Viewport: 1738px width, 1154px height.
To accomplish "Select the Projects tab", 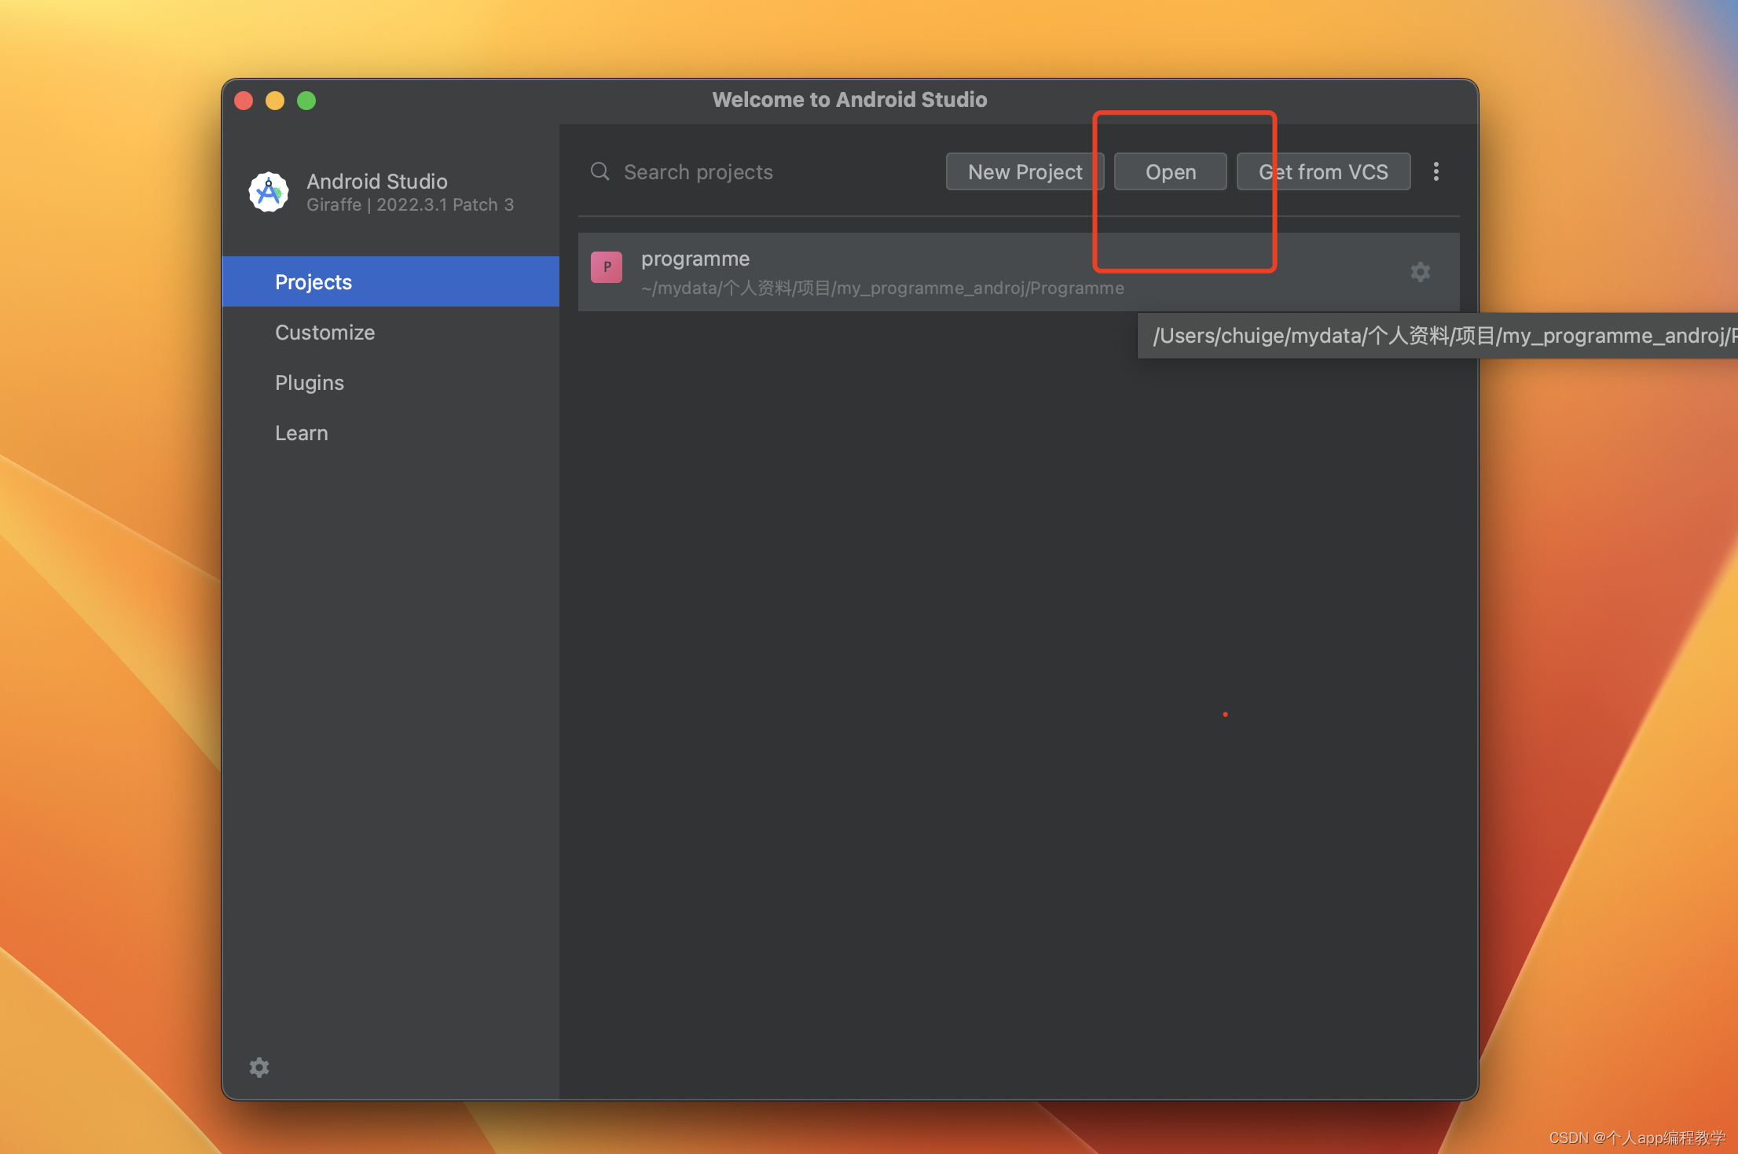I will [x=390, y=281].
